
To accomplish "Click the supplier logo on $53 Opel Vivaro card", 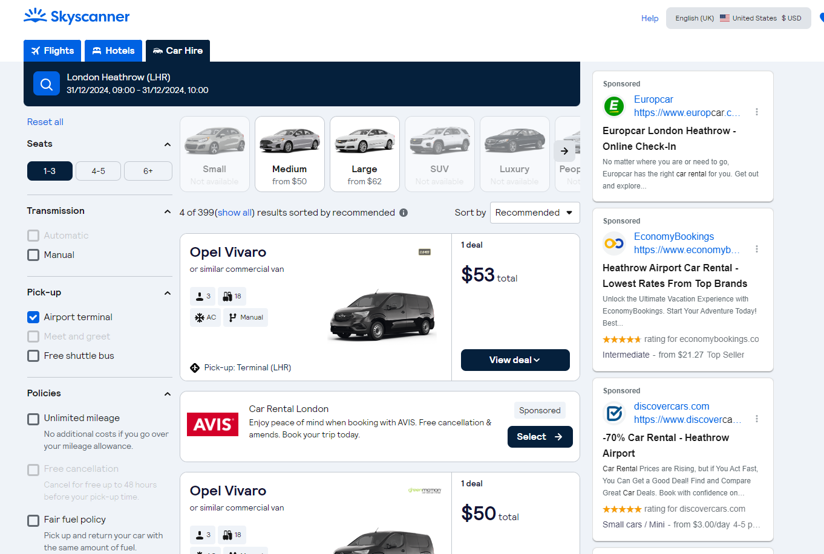I will 425,252.
